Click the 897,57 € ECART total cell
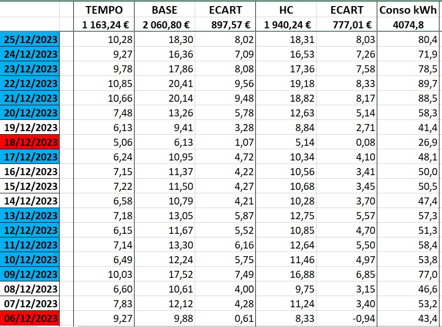Image resolution: width=442 pixels, height=327 pixels. point(225,24)
